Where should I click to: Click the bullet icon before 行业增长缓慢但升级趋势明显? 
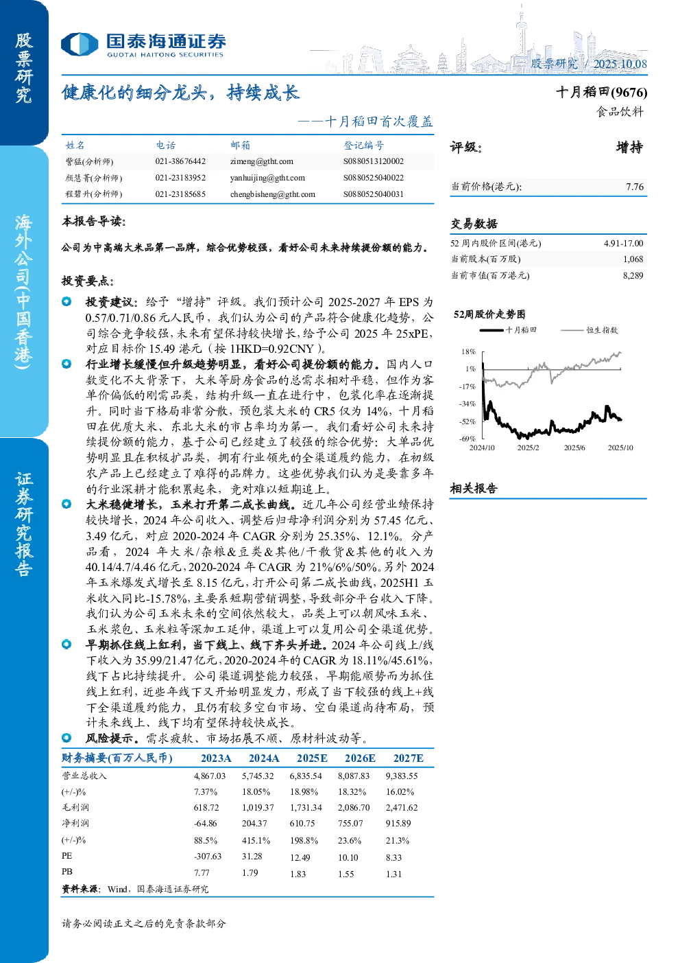[66, 364]
